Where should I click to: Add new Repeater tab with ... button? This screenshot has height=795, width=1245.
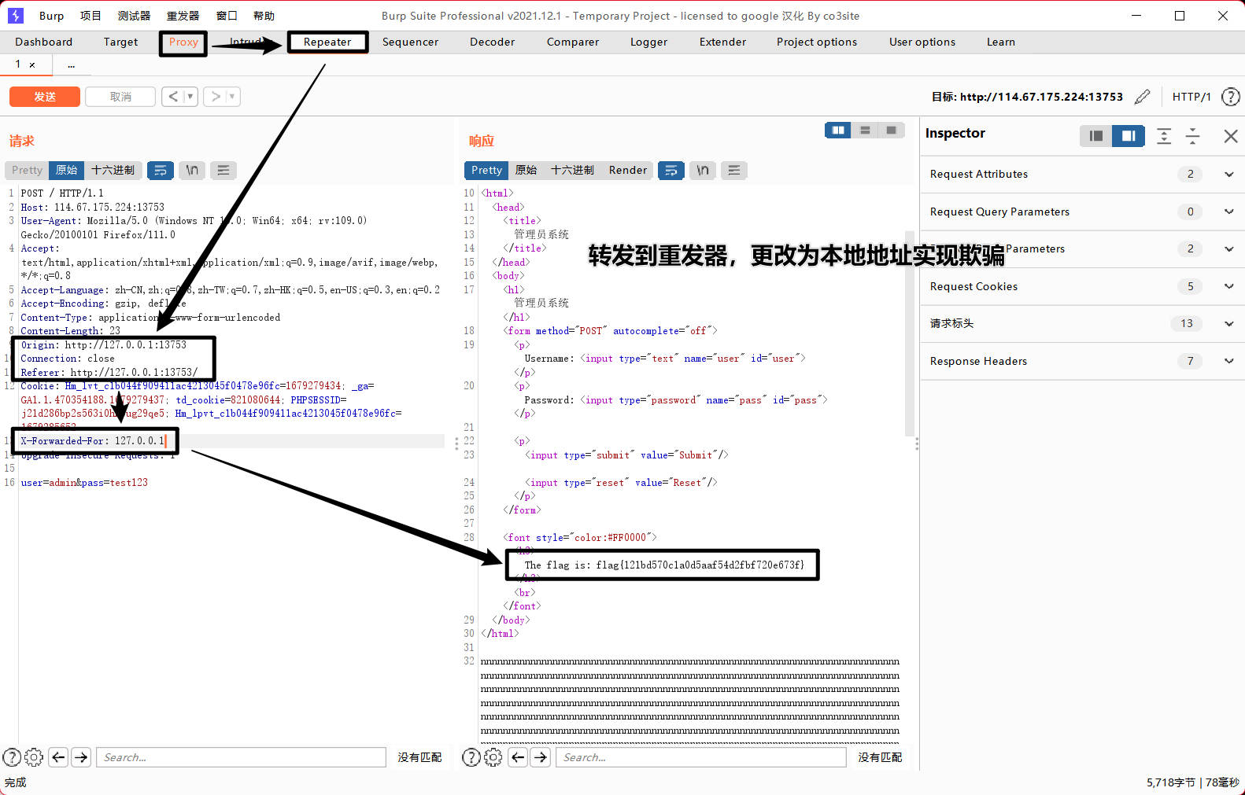coord(71,64)
